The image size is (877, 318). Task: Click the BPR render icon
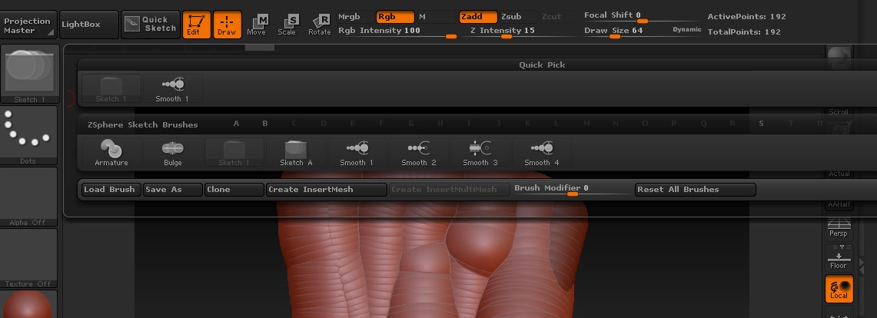coord(839,58)
